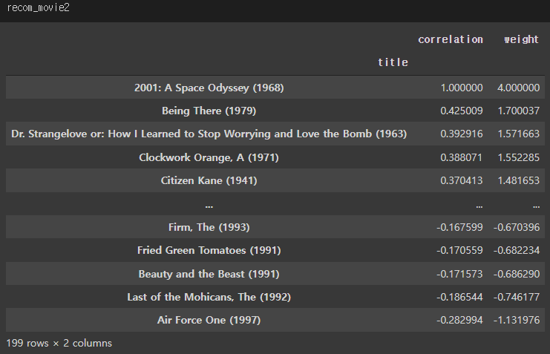Screen dimensions: 550x354
Task: Click correlation value -0.170559
Action: [459, 251]
